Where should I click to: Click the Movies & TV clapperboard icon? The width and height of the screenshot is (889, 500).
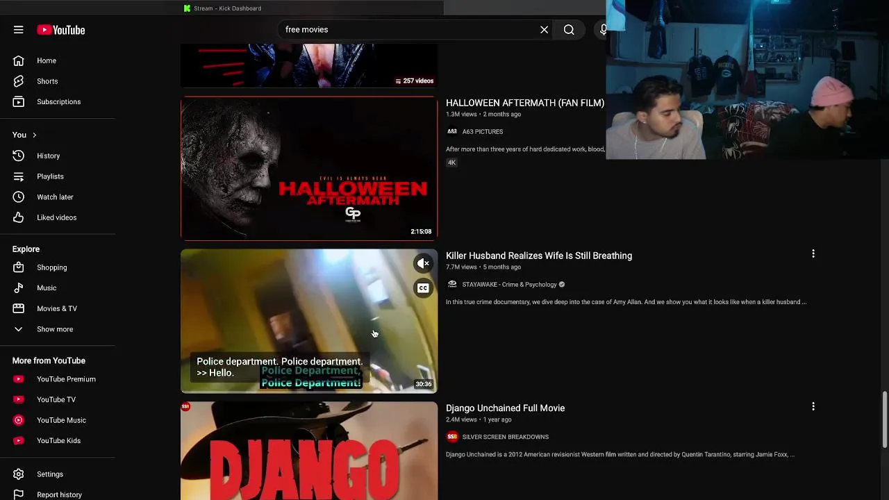(x=19, y=308)
